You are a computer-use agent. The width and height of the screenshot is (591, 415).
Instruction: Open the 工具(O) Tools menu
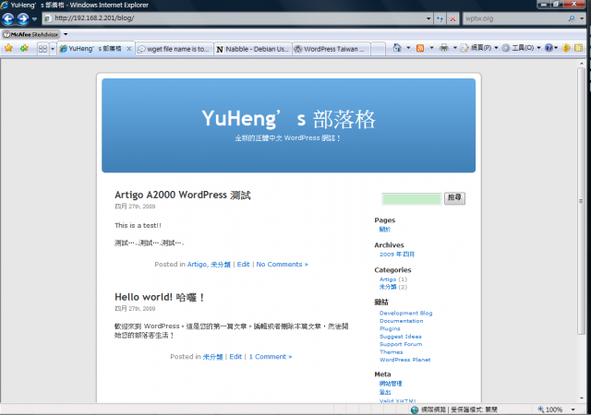click(x=521, y=48)
